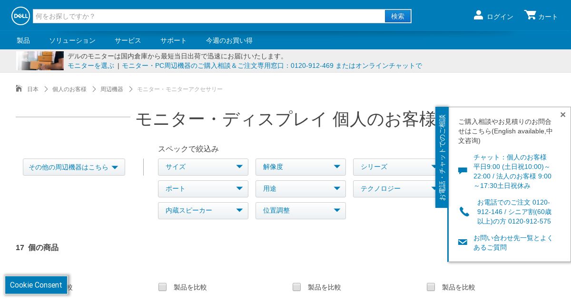Open the 今週のお買い得 menu
Image resolution: width=571 pixels, height=299 pixels.
point(229,40)
